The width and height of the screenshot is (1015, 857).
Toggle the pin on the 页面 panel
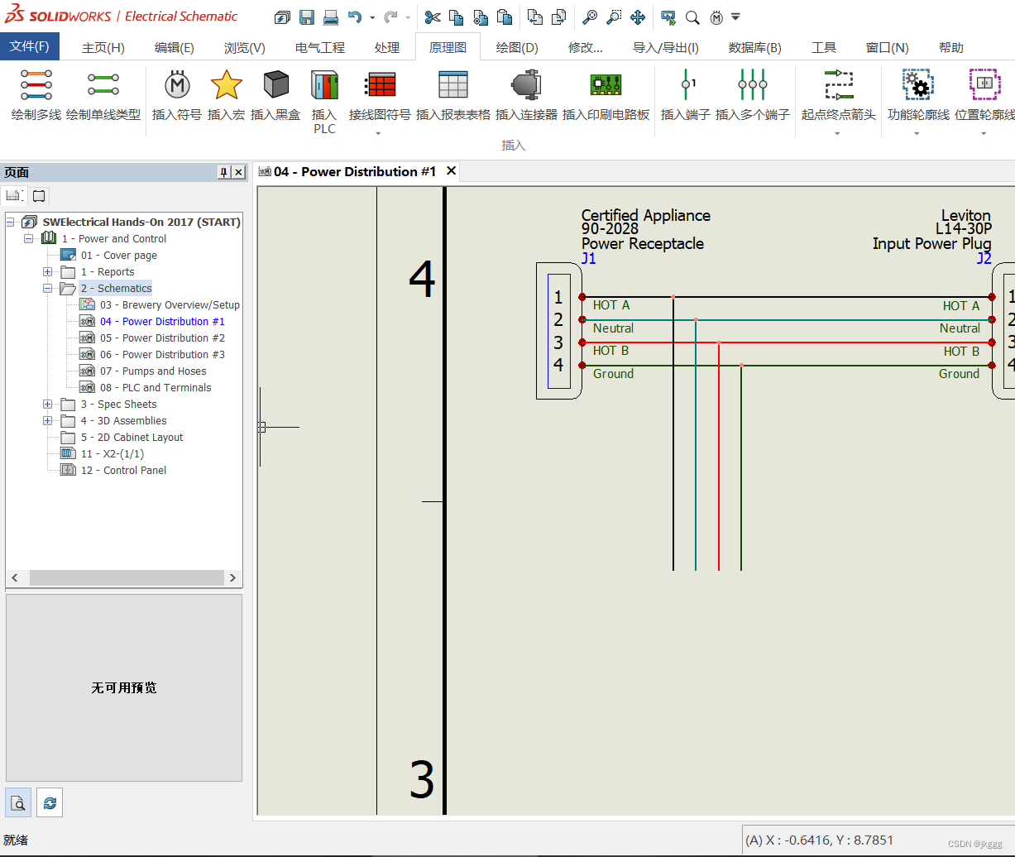223,172
